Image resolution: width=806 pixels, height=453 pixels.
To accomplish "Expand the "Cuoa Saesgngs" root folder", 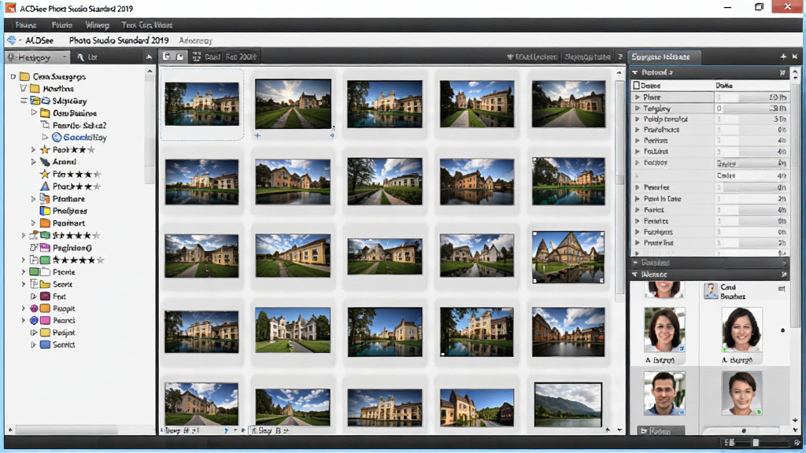I will [x=13, y=76].
